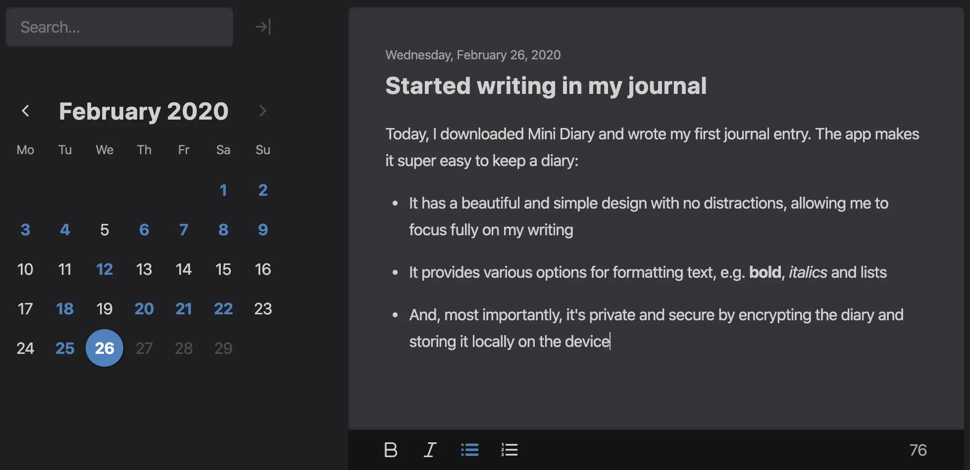Toggle the numbered list formatting
This screenshot has height=470, width=970.
click(509, 450)
